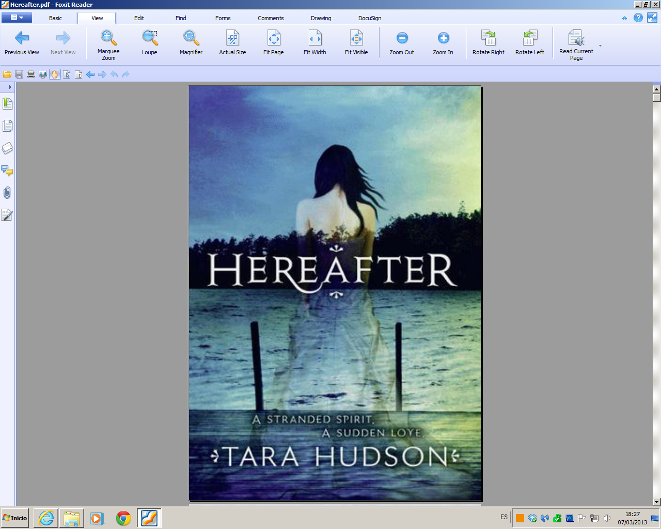Go to Previous View
This screenshot has width=661, height=529.
click(x=22, y=43)
